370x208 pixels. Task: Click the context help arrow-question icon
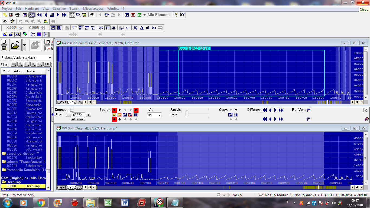[x=182, y=15]
